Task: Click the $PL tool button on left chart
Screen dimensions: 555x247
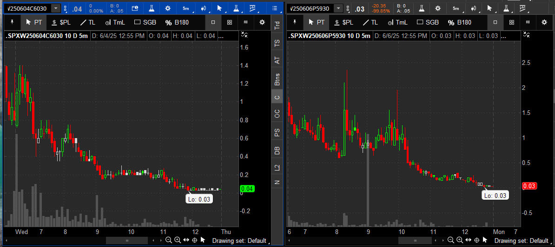Action: (60, 22)
